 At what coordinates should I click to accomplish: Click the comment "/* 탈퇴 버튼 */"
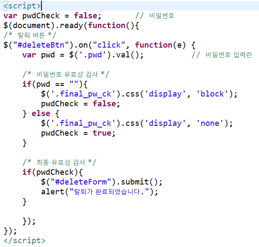[30, 35]
